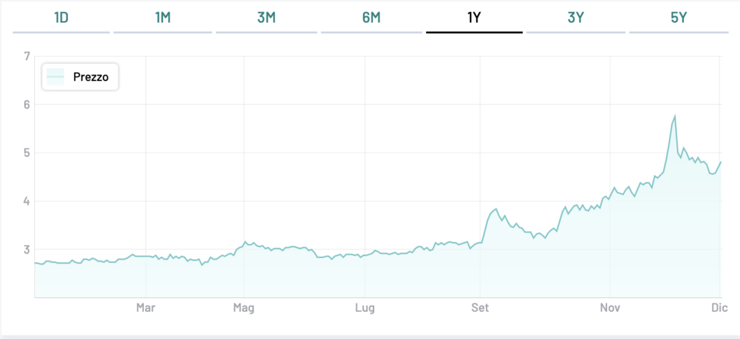Click the 3 value on y-axis
The image size is (740, 339).
point(27,249)
